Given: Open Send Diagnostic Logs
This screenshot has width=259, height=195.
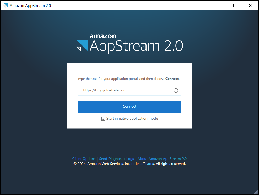Looking at the screenshot, I should [116, 159].
